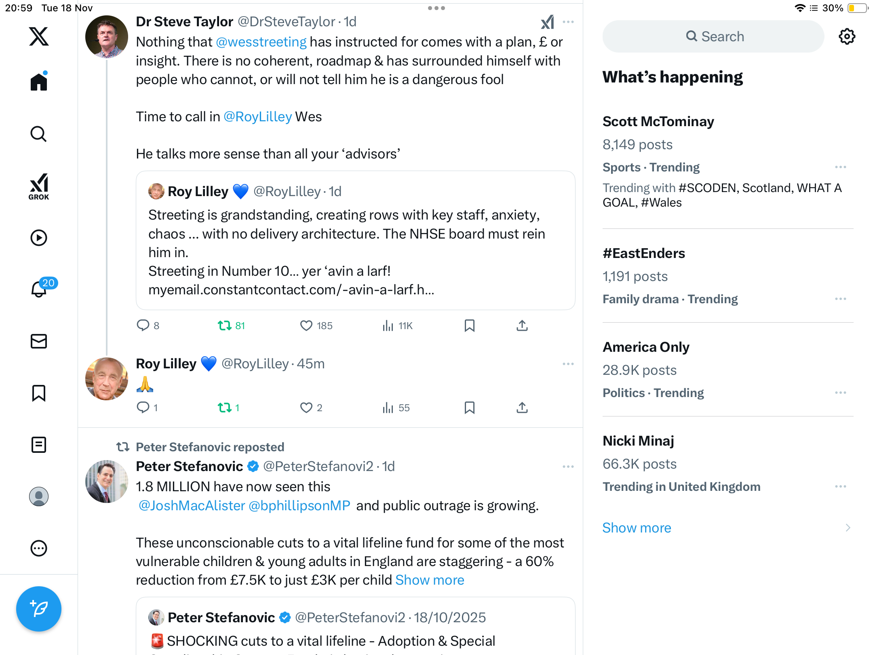
Task: Open Direct Messages envelope icon
Action: click(39, 341)
